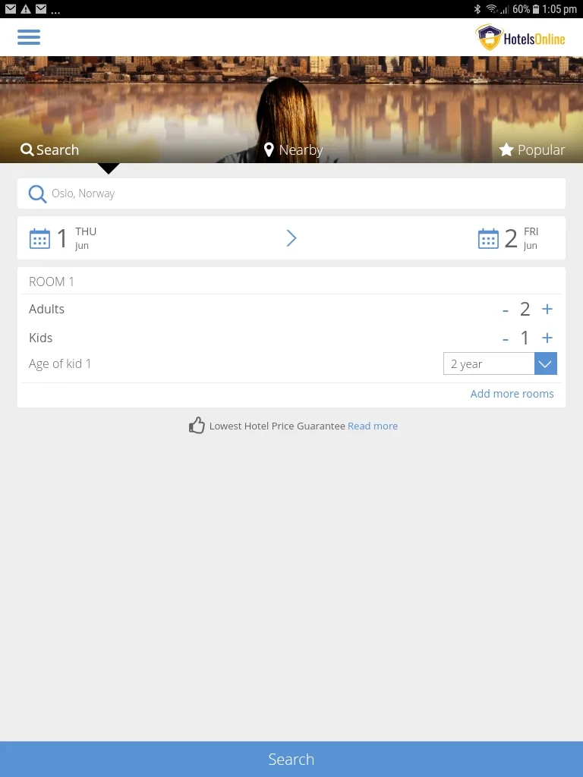Tap the Wi-Fi status bar icon
Screen dimensions: 583x777
coord(492,9)
